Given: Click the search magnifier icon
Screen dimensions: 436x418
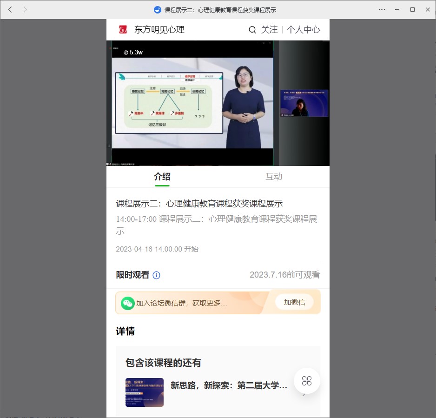Looking at the screenshot, I should tap(252, 30).
